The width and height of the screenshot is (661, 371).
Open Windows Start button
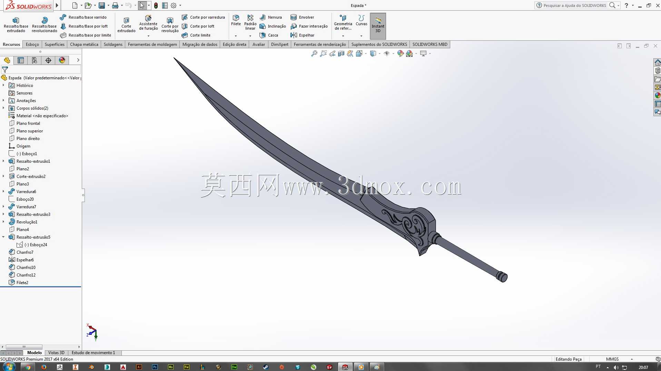(x=9, y=367)
